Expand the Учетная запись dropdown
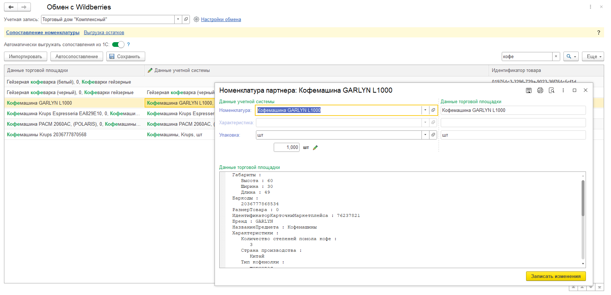611x295 pixels. [x=178, y=19]
